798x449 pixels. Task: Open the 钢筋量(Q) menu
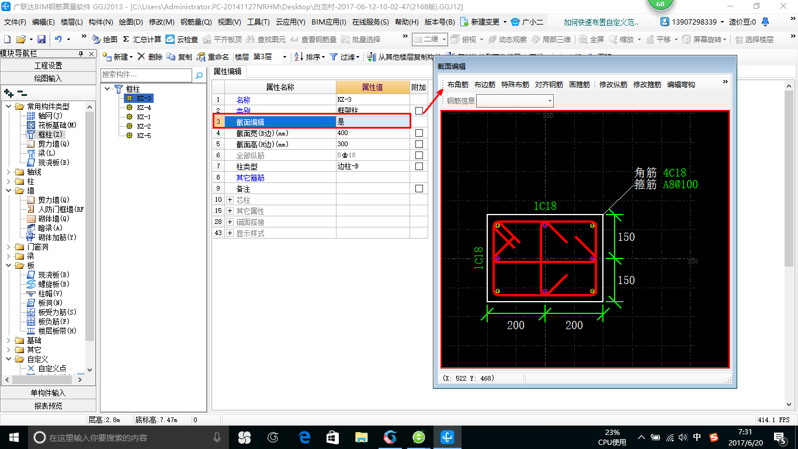click(x=196, y=22)
